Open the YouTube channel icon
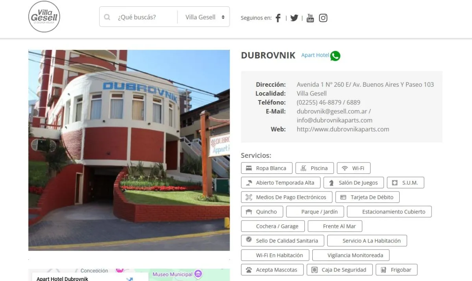 click(x=310, y=18)
